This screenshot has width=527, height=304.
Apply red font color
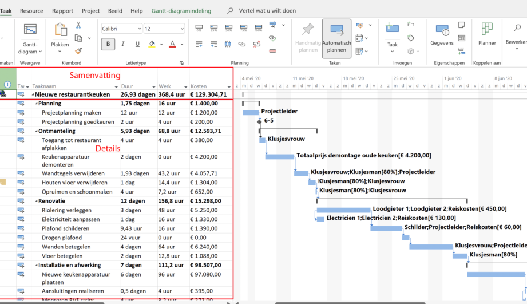pos(172,44)
